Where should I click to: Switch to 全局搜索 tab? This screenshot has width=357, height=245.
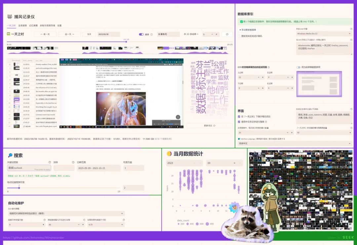(22, 25)
